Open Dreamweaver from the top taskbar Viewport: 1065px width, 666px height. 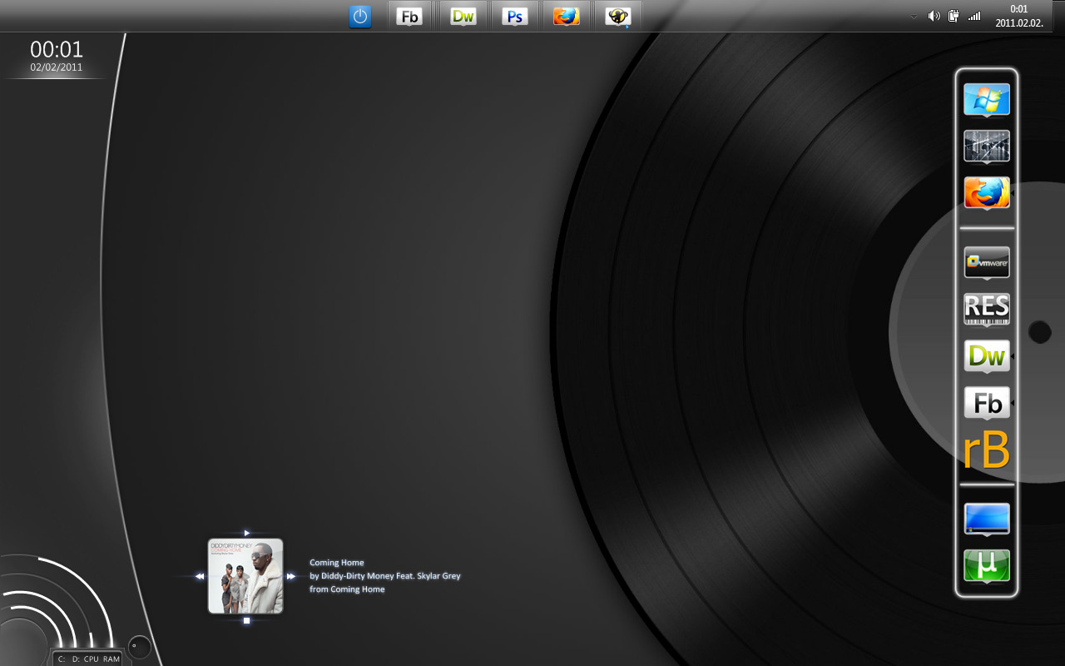463,16
